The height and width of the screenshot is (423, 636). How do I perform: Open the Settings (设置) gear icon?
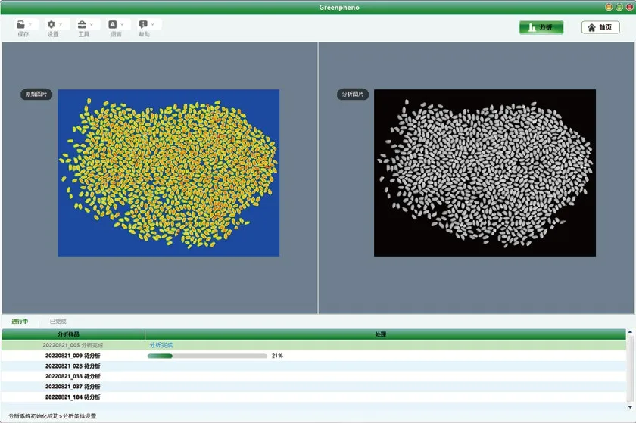coord(51,25)
